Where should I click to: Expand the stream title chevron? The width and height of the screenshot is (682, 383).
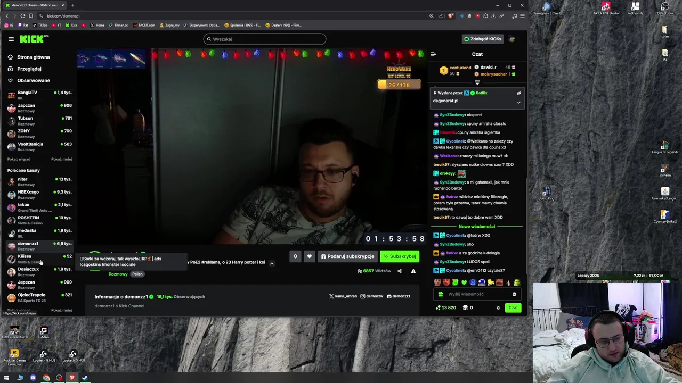pos(271,263)
